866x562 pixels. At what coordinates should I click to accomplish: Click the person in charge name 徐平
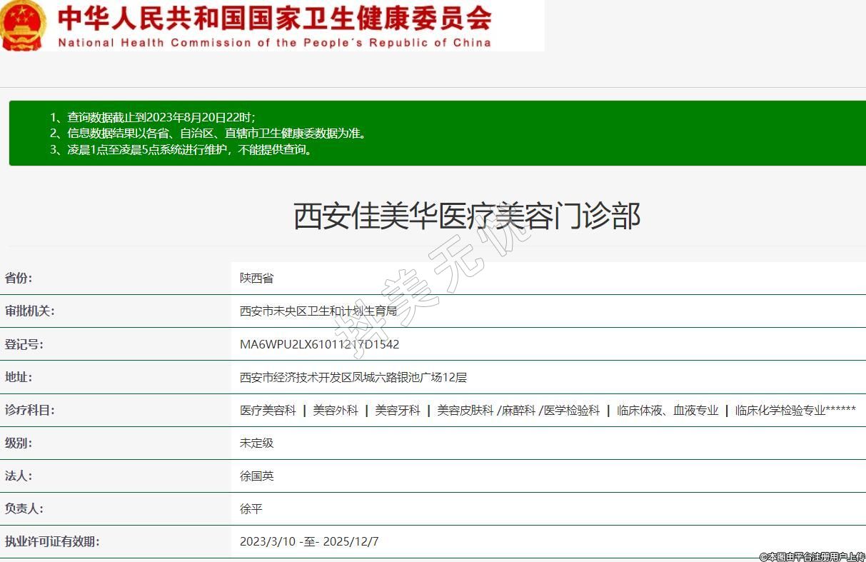(251, 509)
